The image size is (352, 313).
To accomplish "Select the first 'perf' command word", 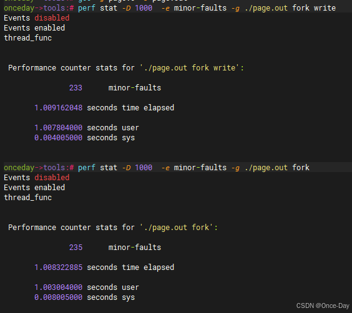I will pos(87,8).
